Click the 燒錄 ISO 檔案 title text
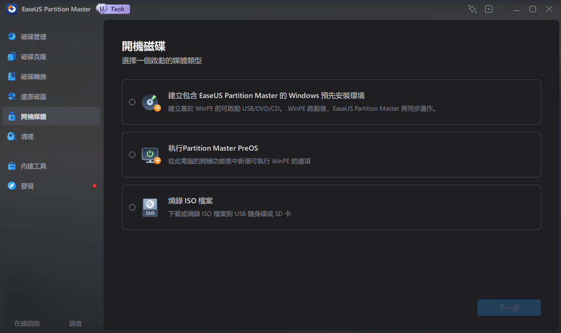Image resolution: width=561 pixels, height=333 pixels. [x=190, y=201]
